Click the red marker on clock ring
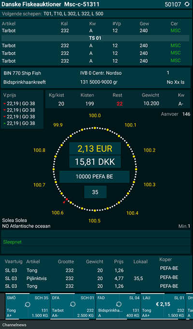Screen dimensions: 193x329 67,199
